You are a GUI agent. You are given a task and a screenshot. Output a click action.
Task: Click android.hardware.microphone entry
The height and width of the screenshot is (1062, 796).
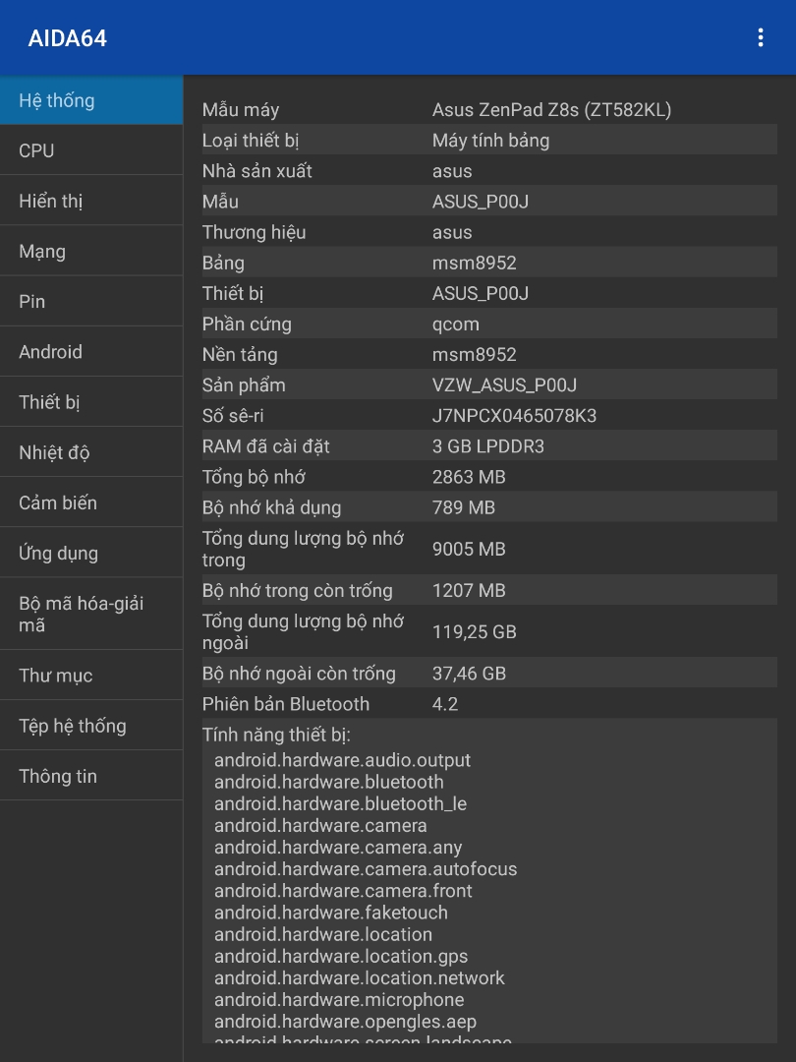pyautogui.click(x=339, y=999)
